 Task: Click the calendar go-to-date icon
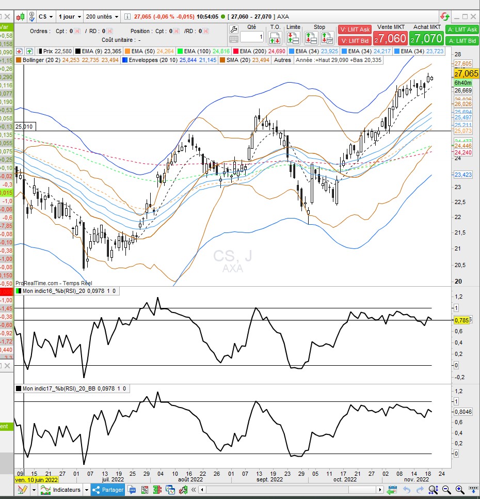[392, 490]
